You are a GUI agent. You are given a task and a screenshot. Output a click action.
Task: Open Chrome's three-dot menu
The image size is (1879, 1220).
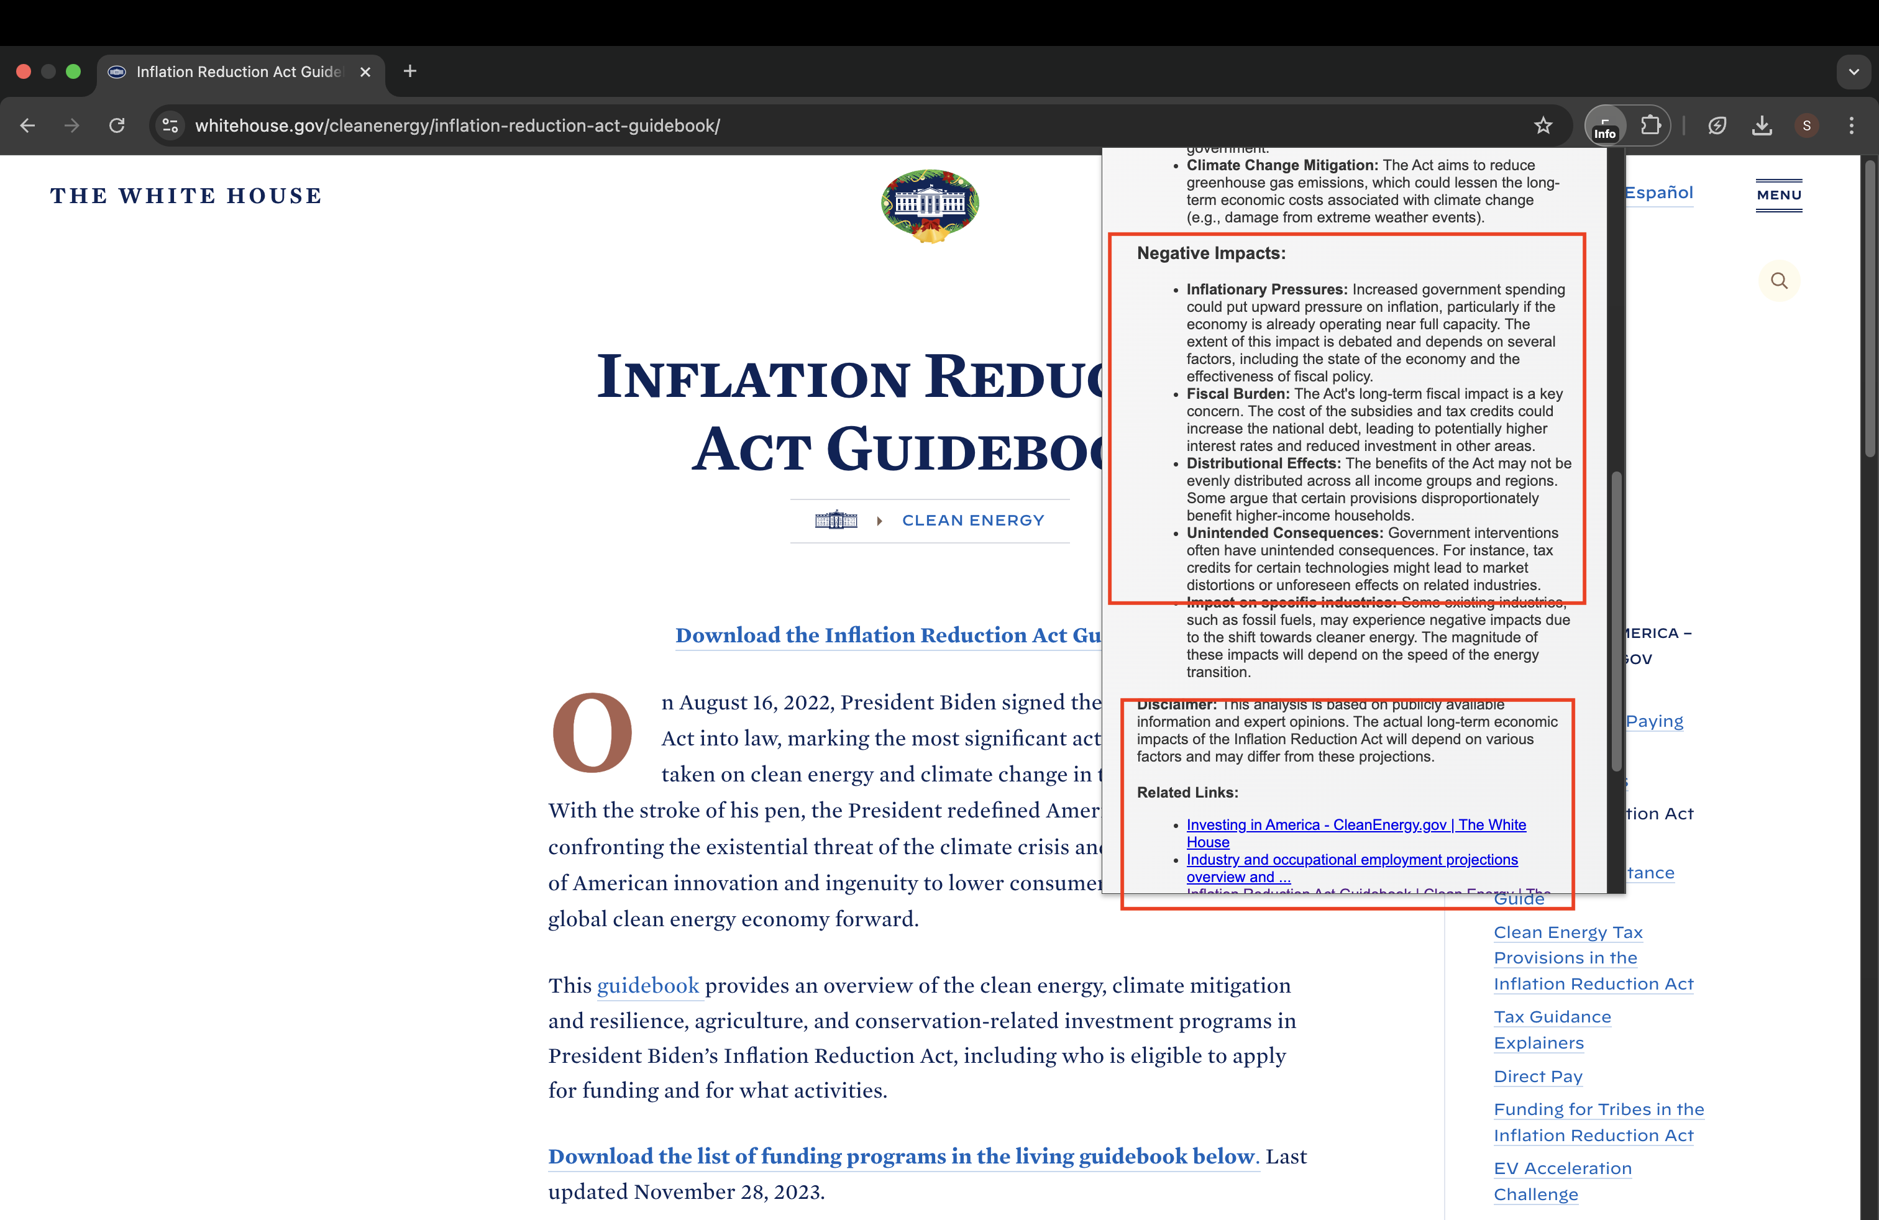[x=1852, y=125]
